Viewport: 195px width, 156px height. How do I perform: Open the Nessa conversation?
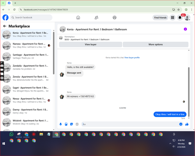[26, 100]
